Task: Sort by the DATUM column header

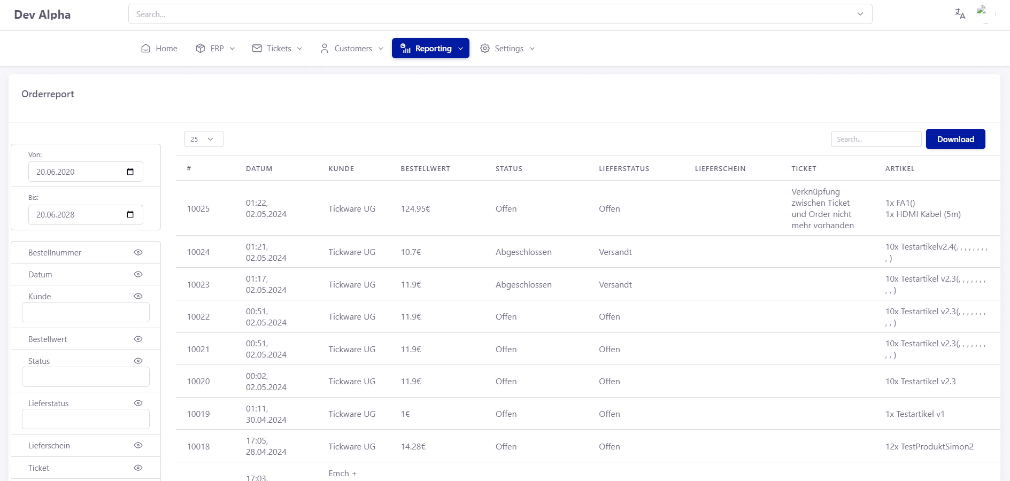Action: pos(259,168)
